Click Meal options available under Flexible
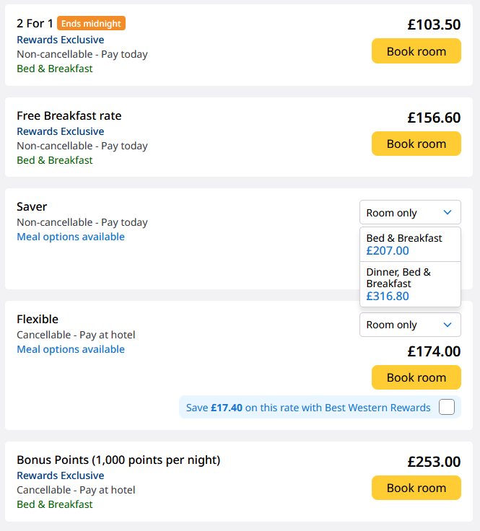Viewport: 480px width, 531px height. 71,349
